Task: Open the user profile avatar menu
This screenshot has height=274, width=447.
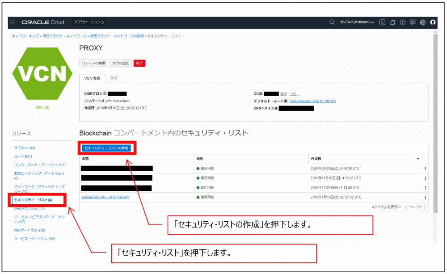Action: (x=433, y=22)
